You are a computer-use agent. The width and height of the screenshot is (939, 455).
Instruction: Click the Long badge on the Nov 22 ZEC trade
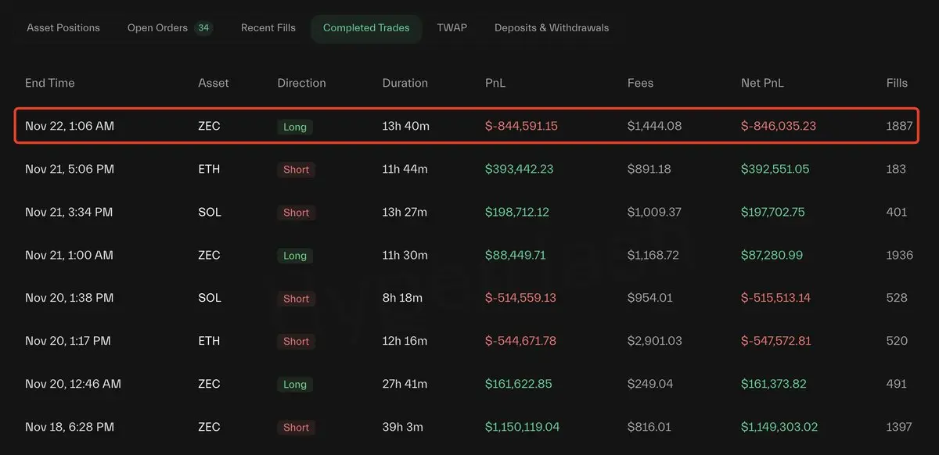click(295, 127)
